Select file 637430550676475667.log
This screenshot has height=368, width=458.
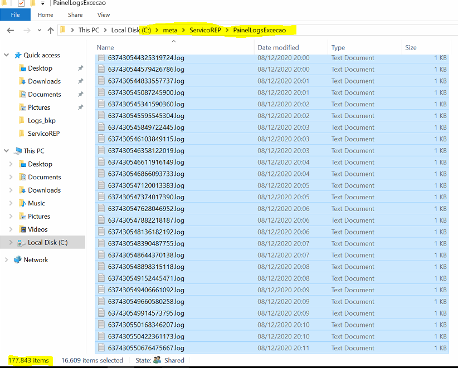146,348
